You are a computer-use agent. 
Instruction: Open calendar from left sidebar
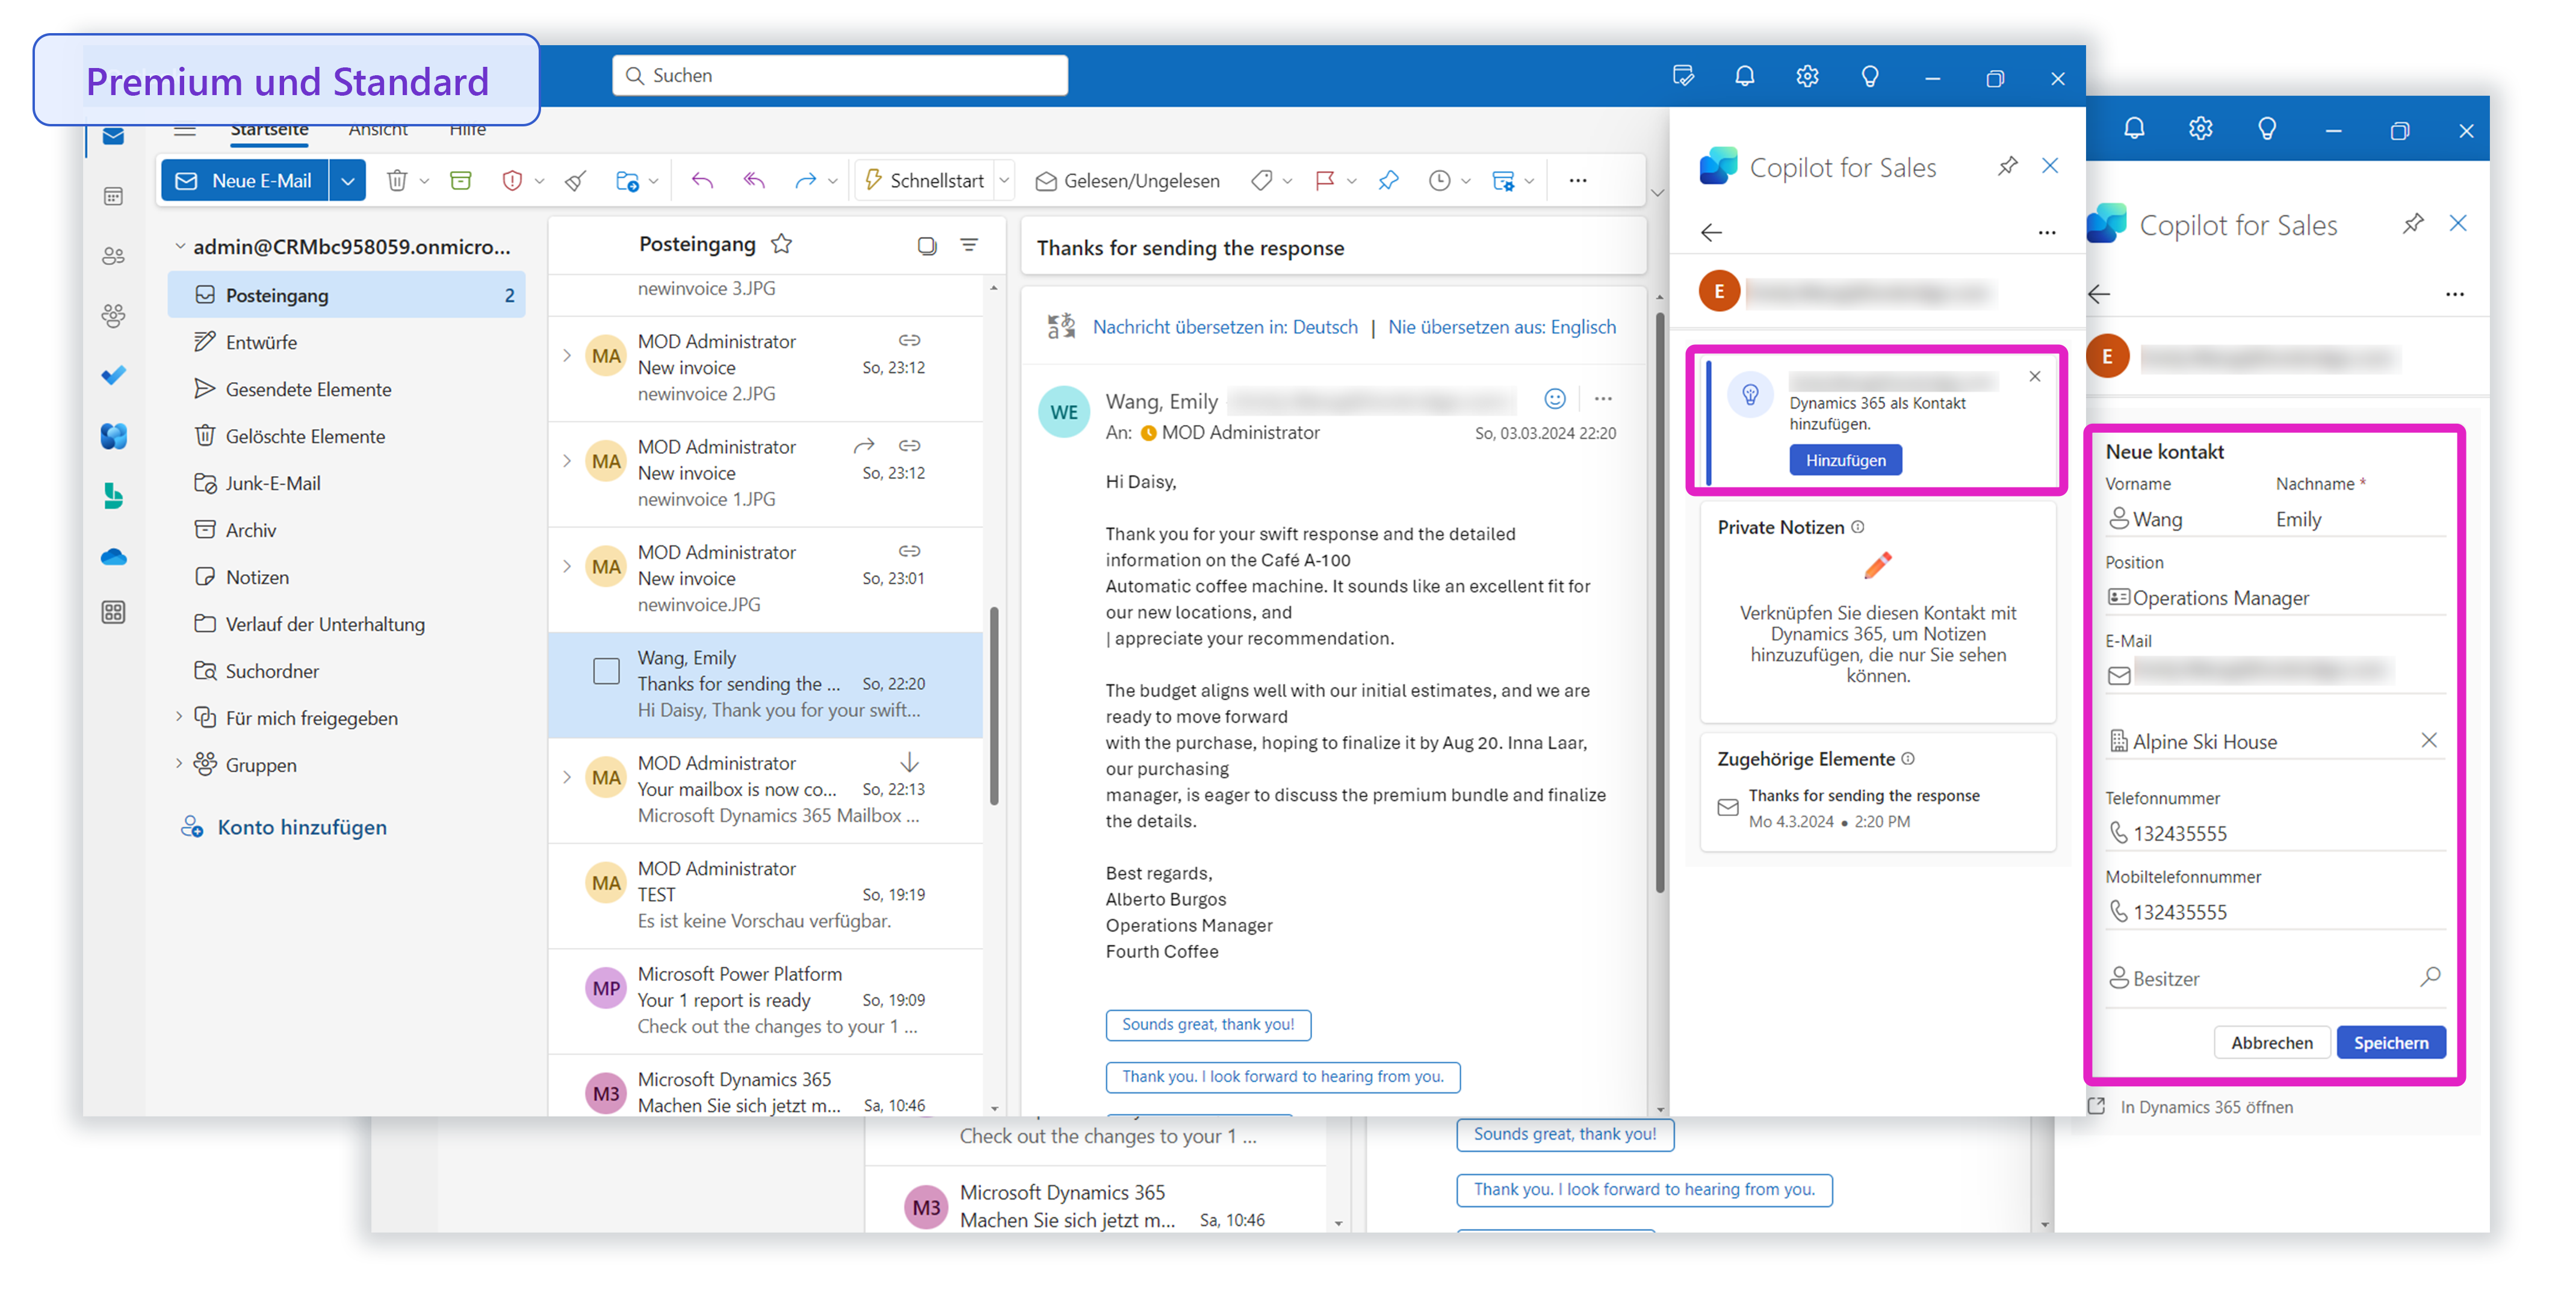tap(114, 196)
